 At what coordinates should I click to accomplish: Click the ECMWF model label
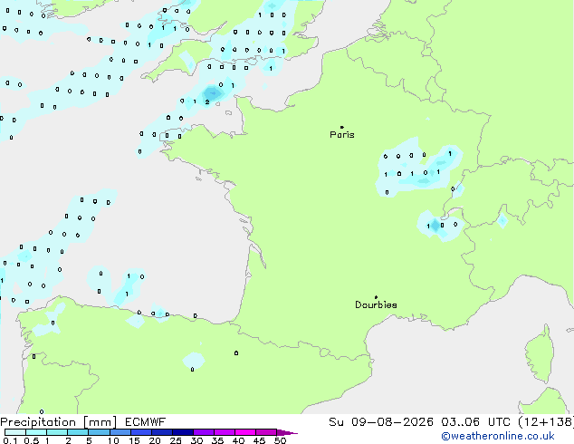(x=146, y=422)
